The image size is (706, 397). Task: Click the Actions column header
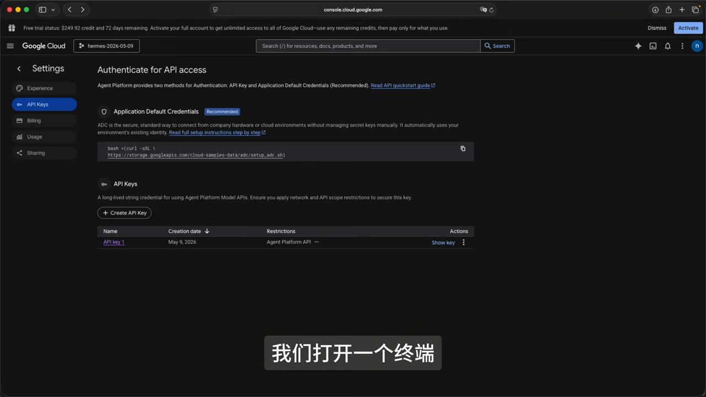click(x=459, y=231)
